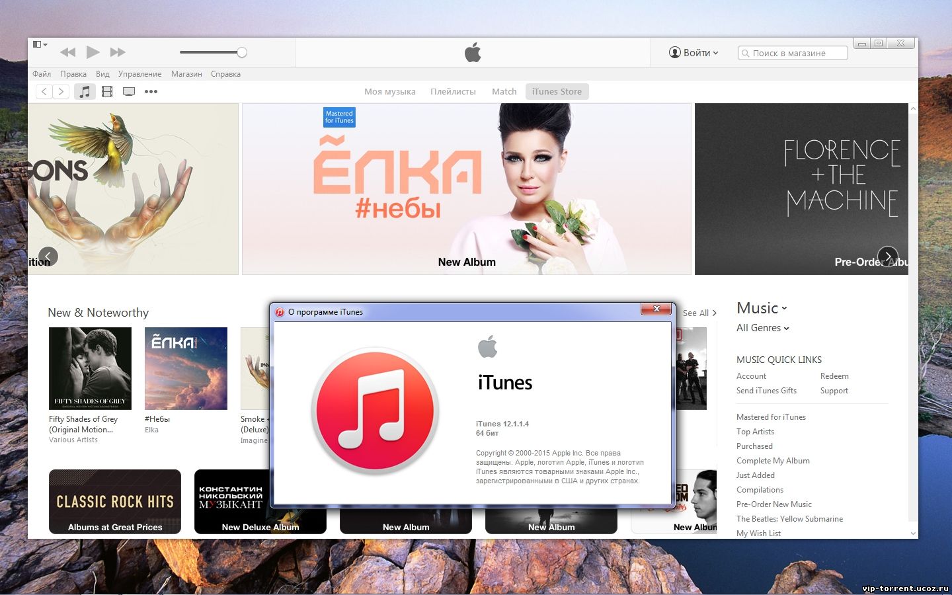952x595 pixels.
Task: Expand the All Genres dropdown
Action: (x=763, y=328)
